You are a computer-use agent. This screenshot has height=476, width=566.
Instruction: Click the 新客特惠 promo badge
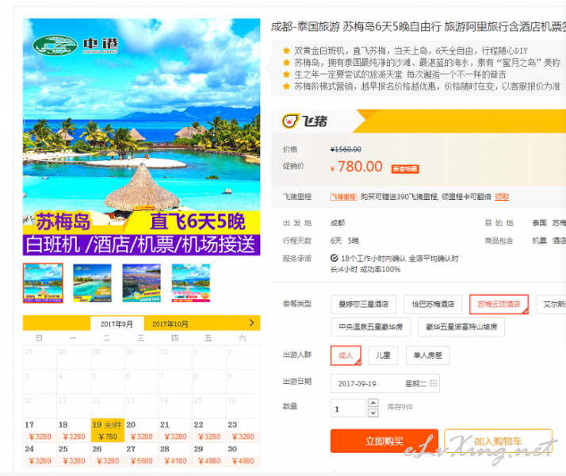(x=405, y=169)
